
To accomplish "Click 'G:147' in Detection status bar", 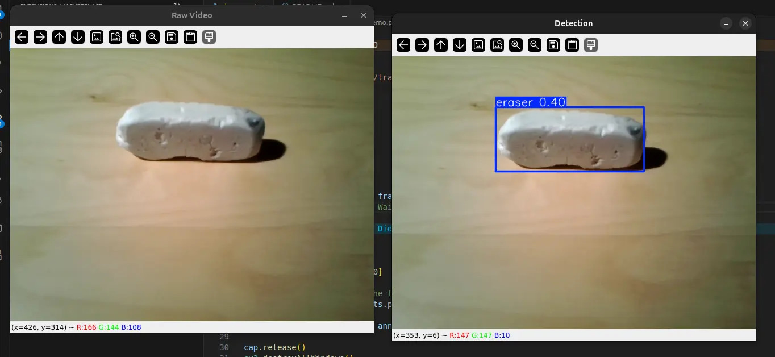I will [481, 335].
